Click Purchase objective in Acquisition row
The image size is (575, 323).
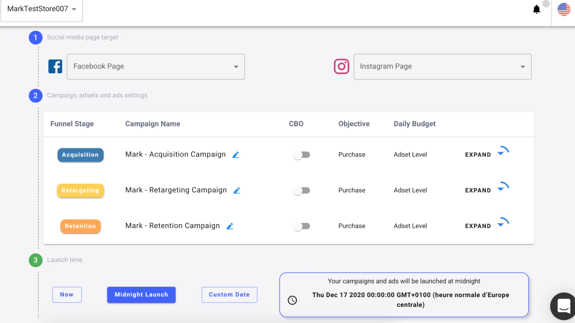pyautogui.click(x=352, y=155)
